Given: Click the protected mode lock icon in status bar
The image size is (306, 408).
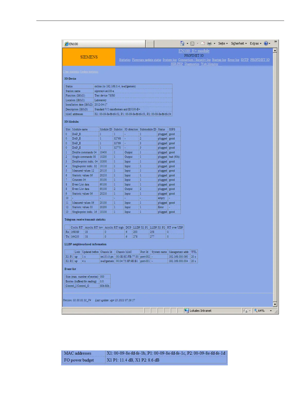Looking at the screenshot, I should click(x=246, y=311).
